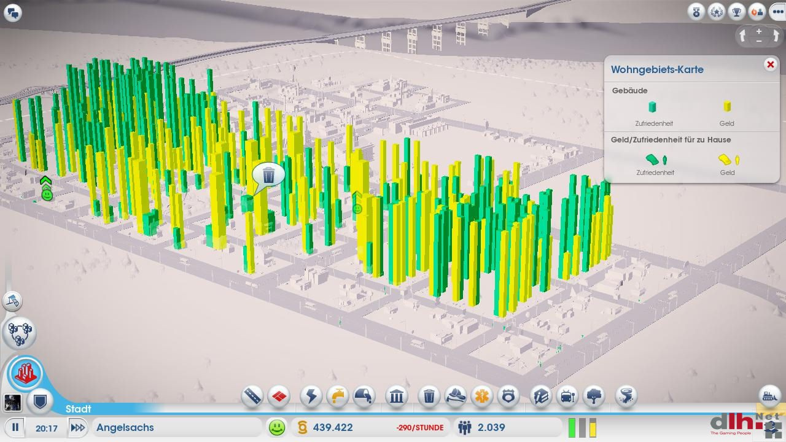The width and height of the screenshot is (786, 442).
Task: Open the Sewage menu
Action: 365,396
